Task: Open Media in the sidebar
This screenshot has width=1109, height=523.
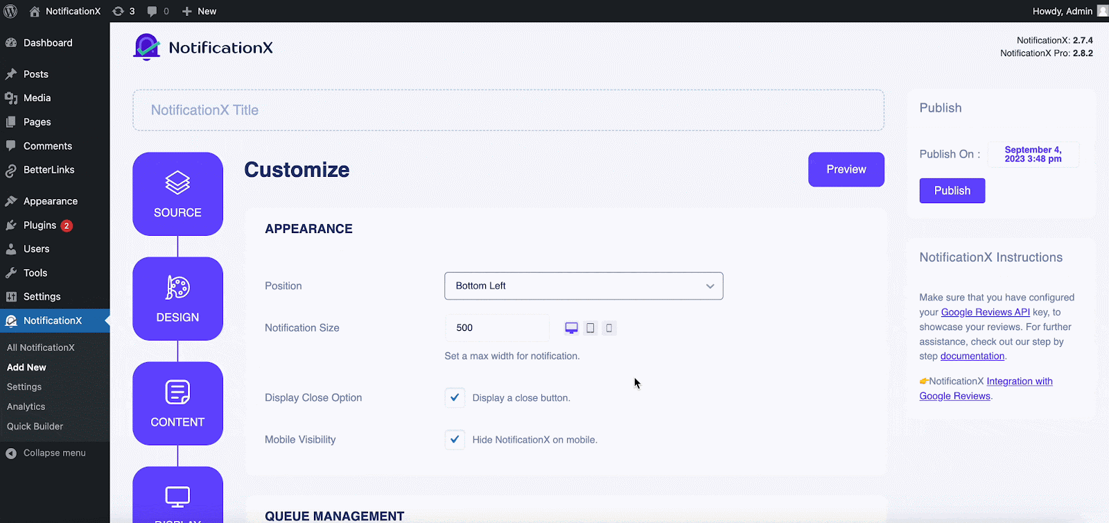Action: tap(55, 98)
